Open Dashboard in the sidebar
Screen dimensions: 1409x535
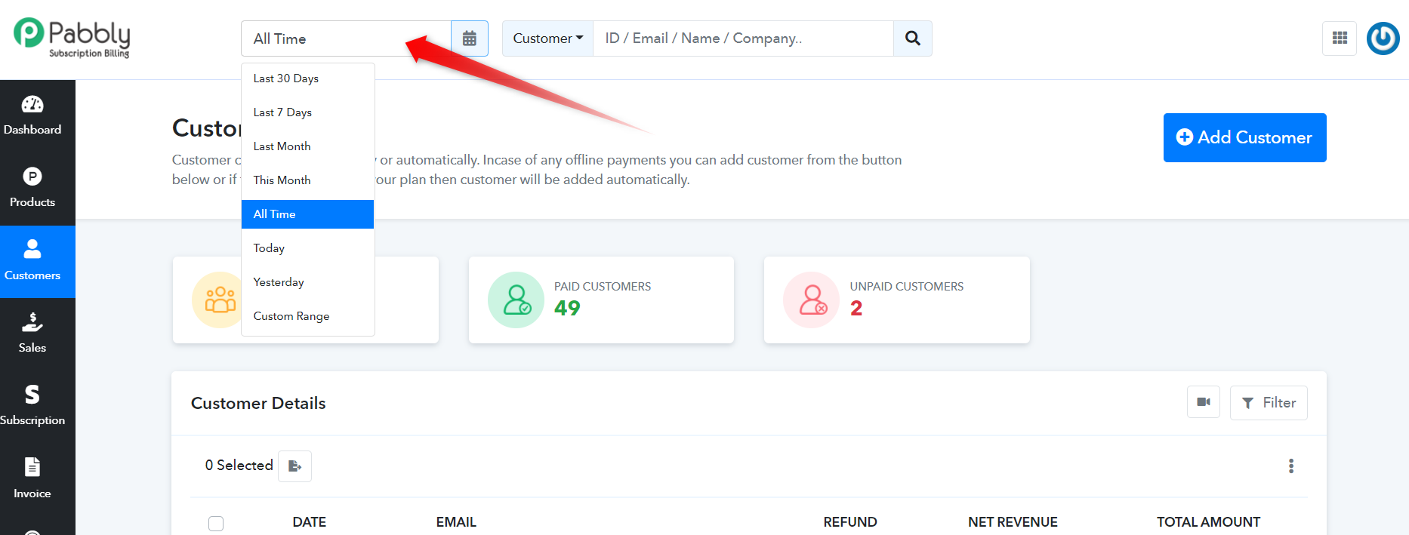pos(32,115)
